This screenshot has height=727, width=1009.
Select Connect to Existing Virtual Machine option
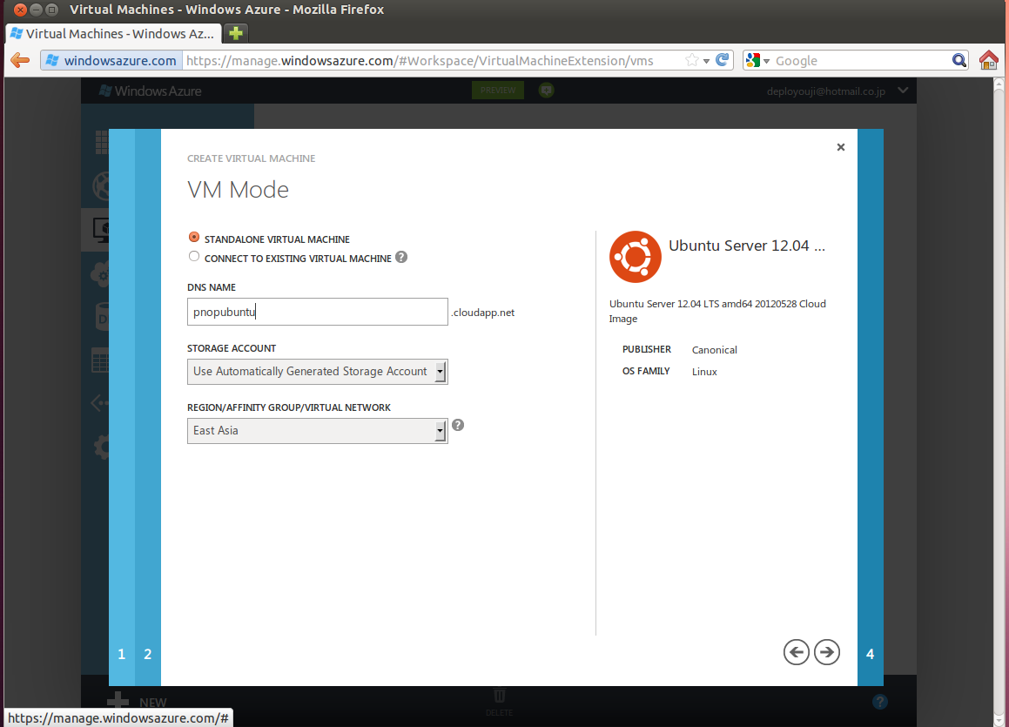click(x=193, y=257)
